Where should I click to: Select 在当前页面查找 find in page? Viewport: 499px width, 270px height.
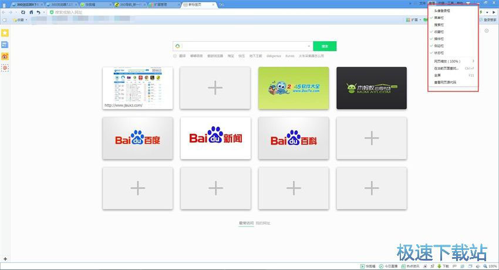(x=453, y=68)
